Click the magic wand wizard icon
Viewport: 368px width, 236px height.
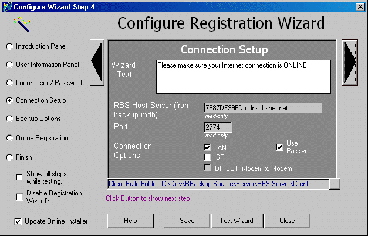point(22,25)
